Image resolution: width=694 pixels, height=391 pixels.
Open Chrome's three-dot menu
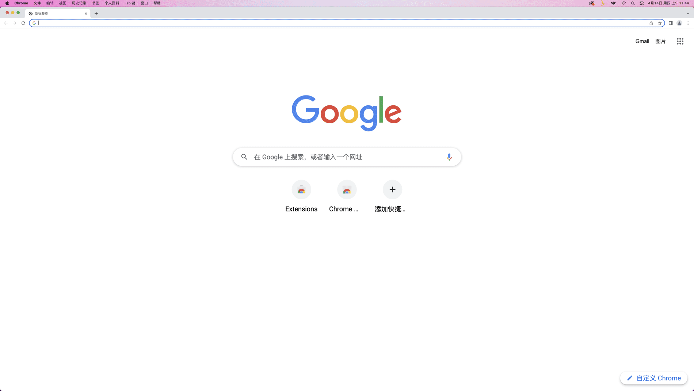(x=688, y=23)
